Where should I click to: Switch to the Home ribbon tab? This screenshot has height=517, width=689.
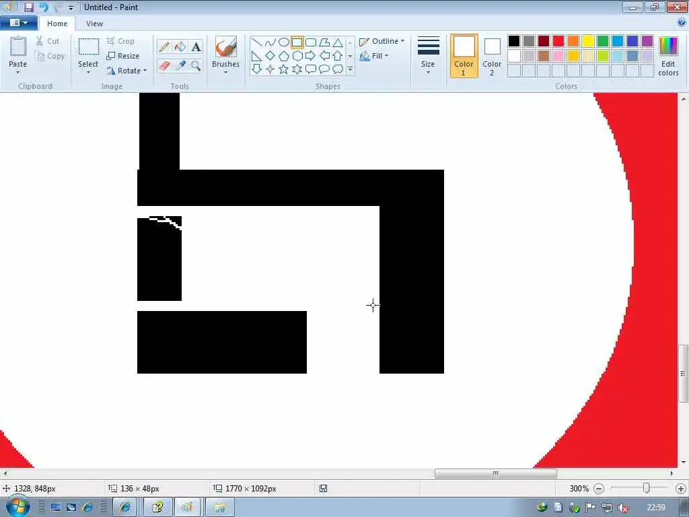[x=57, y=24]
